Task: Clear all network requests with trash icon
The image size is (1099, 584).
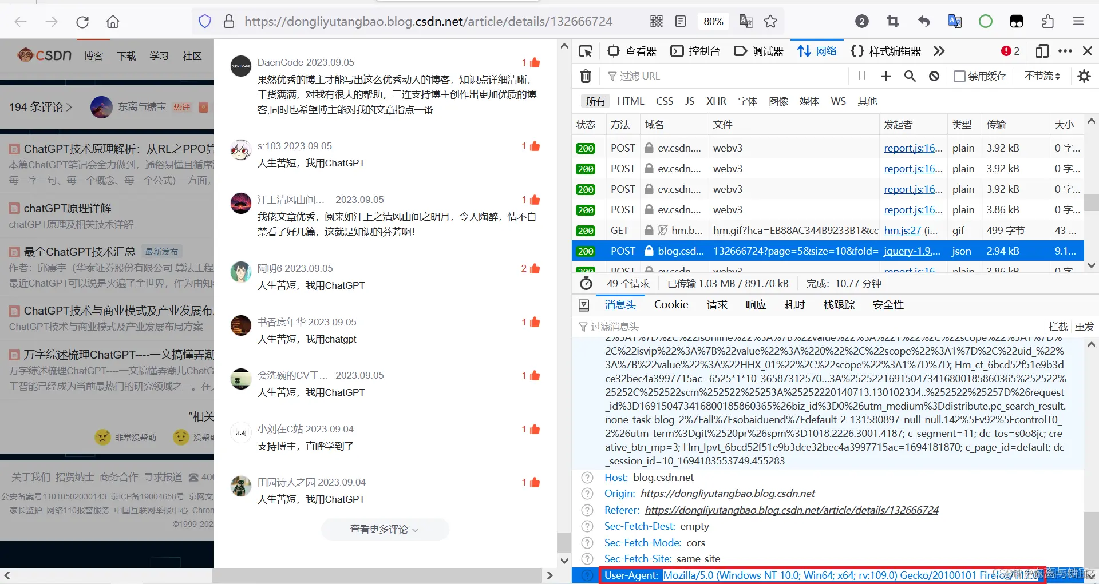Action: click(x=585, y=76)
